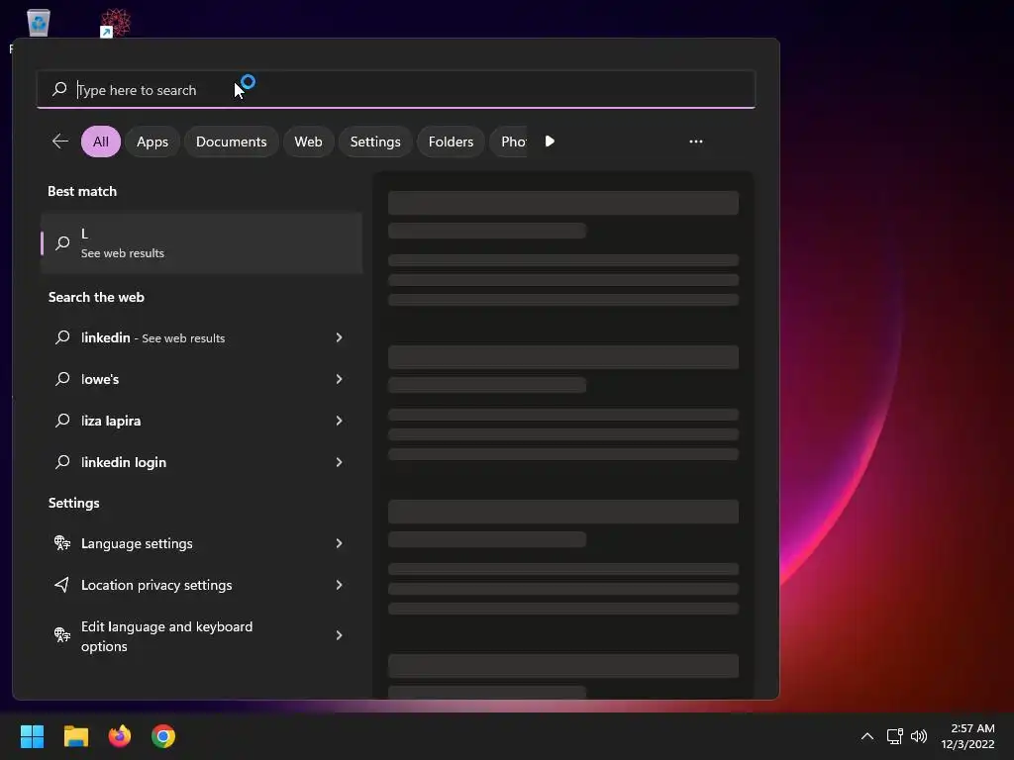Click search icon beside lowe's

(x=62, y=379)
